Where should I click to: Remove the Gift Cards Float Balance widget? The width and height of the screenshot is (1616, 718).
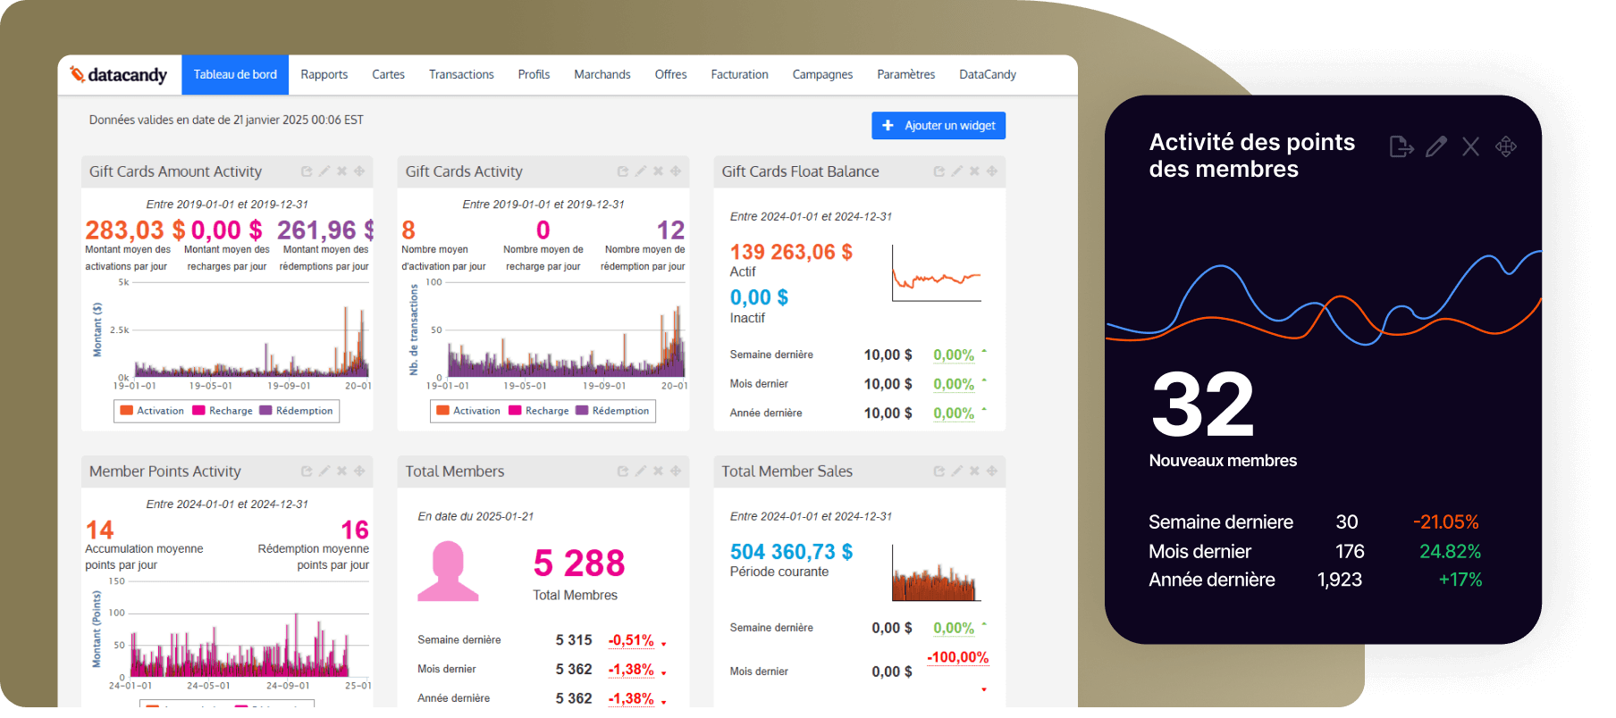[974, 171]
